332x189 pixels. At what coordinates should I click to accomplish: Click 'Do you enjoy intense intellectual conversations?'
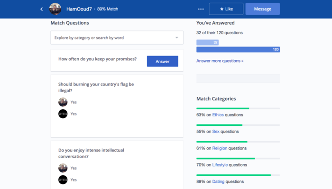tap(91, 153)
